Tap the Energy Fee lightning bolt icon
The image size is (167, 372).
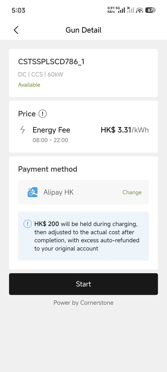tap(23, 130)
